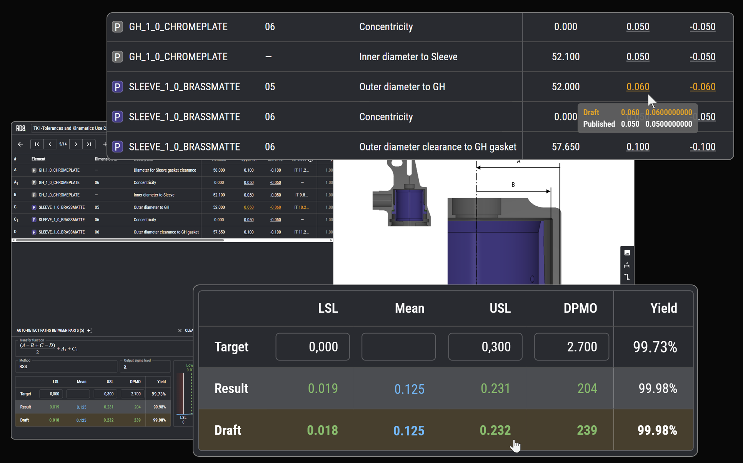Click the '#' column header

point(15,159)
